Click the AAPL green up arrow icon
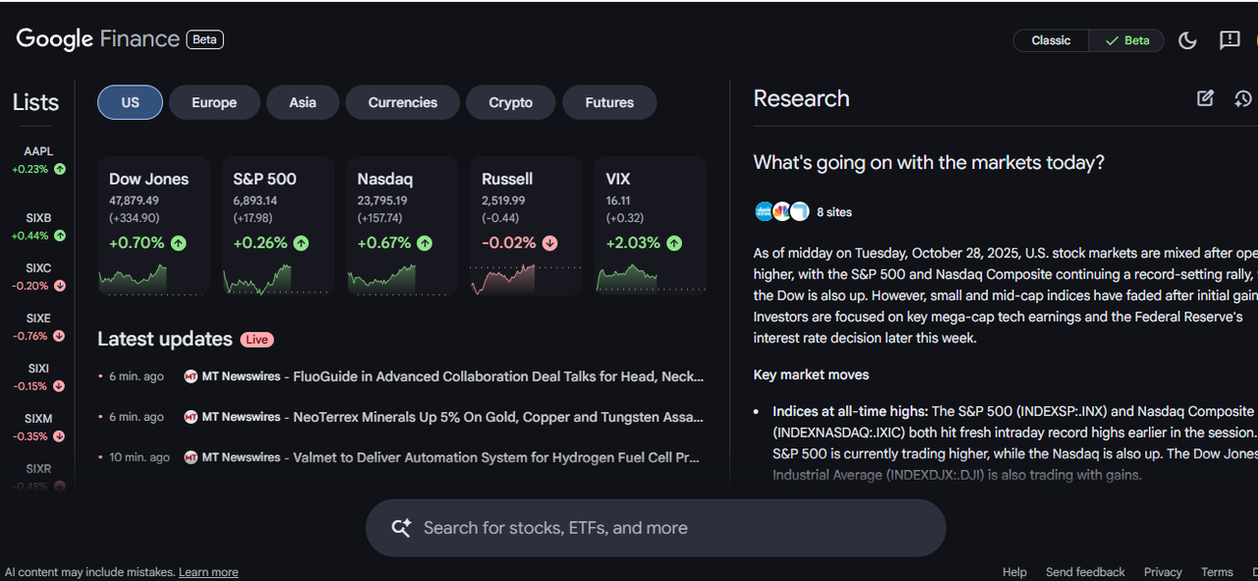This screenshot has width=1258, height=581. (60, 169)
